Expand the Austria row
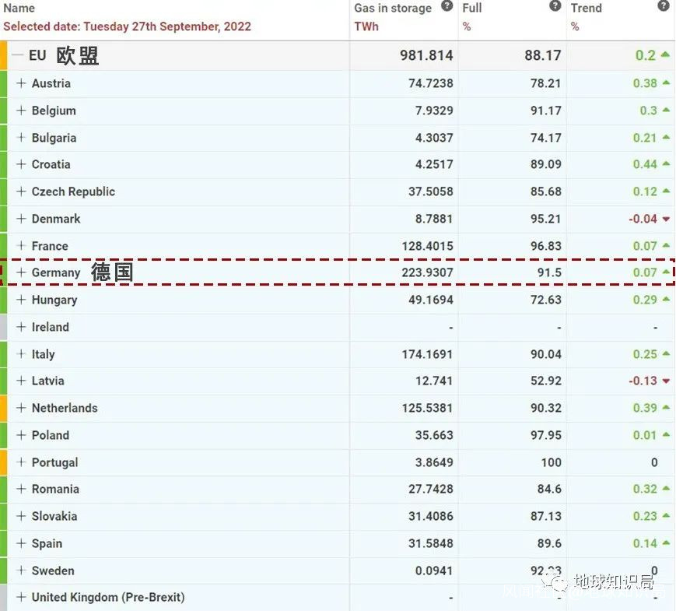676x611 pixels. (21, 83)
